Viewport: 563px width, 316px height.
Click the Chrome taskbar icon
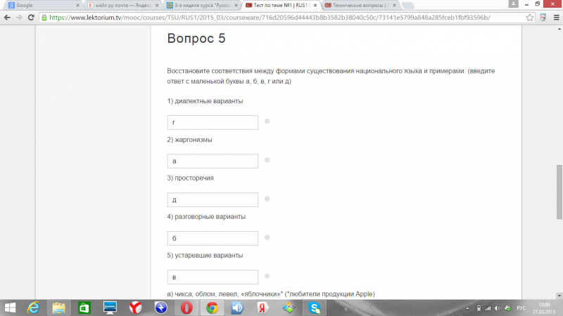(212, 308)
